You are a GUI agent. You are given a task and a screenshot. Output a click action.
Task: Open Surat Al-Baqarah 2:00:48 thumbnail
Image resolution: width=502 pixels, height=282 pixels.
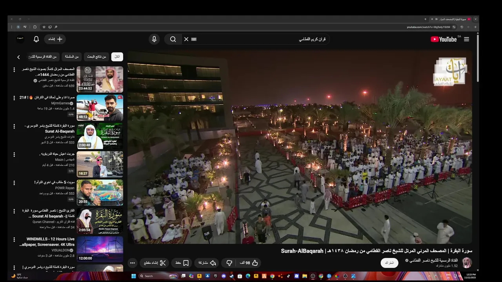100,136
